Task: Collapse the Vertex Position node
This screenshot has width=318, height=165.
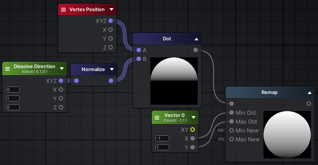Action: [x=111, y=10]
